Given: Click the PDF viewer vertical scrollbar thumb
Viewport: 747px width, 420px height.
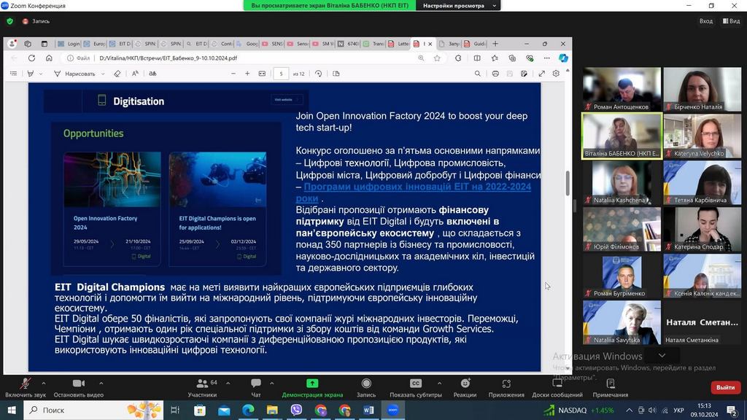Looking at the screenshot, I should point(568,183).
